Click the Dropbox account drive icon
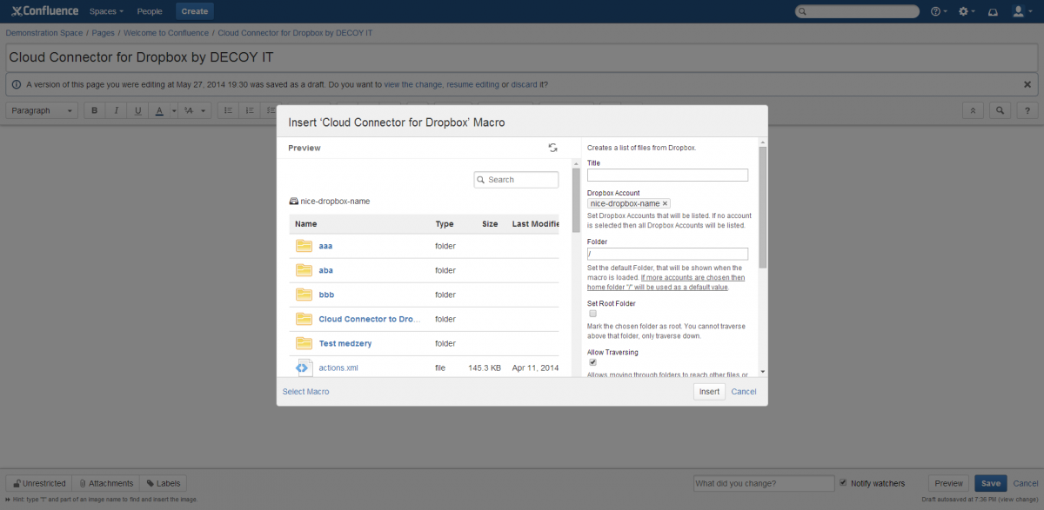 pyautogui.click(x=294, y=201)
